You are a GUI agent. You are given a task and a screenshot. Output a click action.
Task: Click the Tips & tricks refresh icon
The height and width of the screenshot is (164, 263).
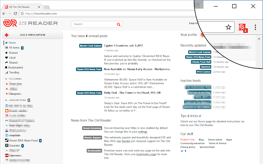pos(200,116)
